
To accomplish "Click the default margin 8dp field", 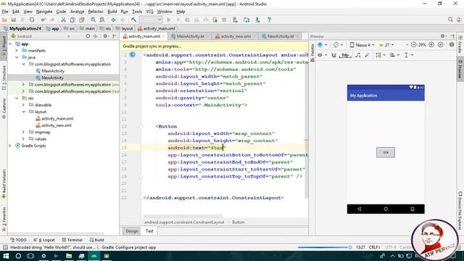I will pyautogui.click(x=345, y=55).
